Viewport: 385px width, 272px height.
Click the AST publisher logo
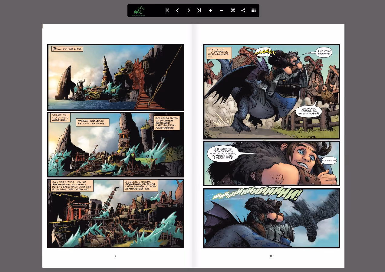tap(139, 11)
